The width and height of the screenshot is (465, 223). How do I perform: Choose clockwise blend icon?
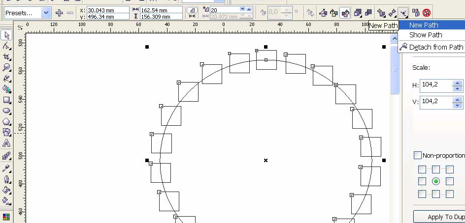point(334,13)
